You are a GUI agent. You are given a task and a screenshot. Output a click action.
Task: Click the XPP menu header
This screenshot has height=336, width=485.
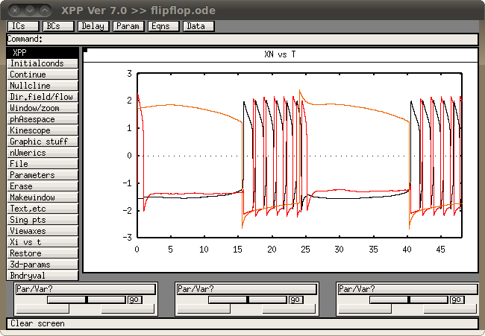(43, 52)
